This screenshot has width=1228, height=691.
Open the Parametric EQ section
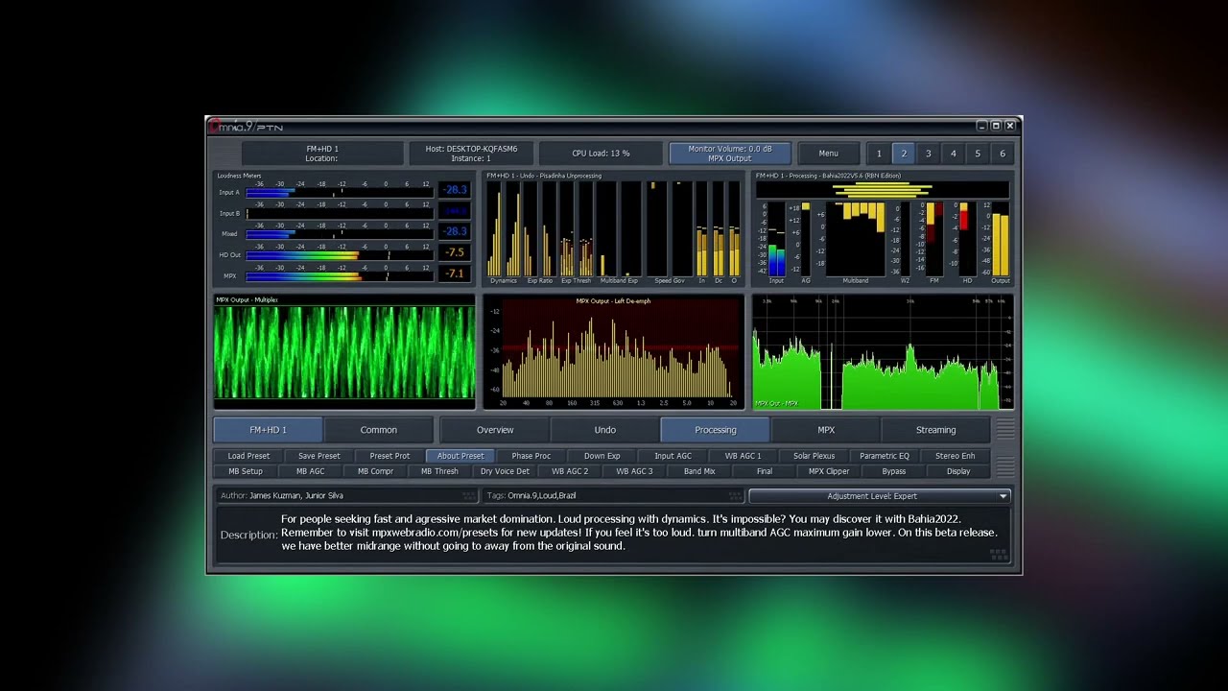pos(885,456)
